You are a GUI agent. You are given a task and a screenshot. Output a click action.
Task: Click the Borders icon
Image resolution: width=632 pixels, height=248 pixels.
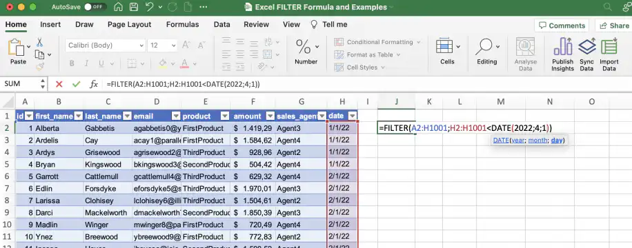[131, 63]
